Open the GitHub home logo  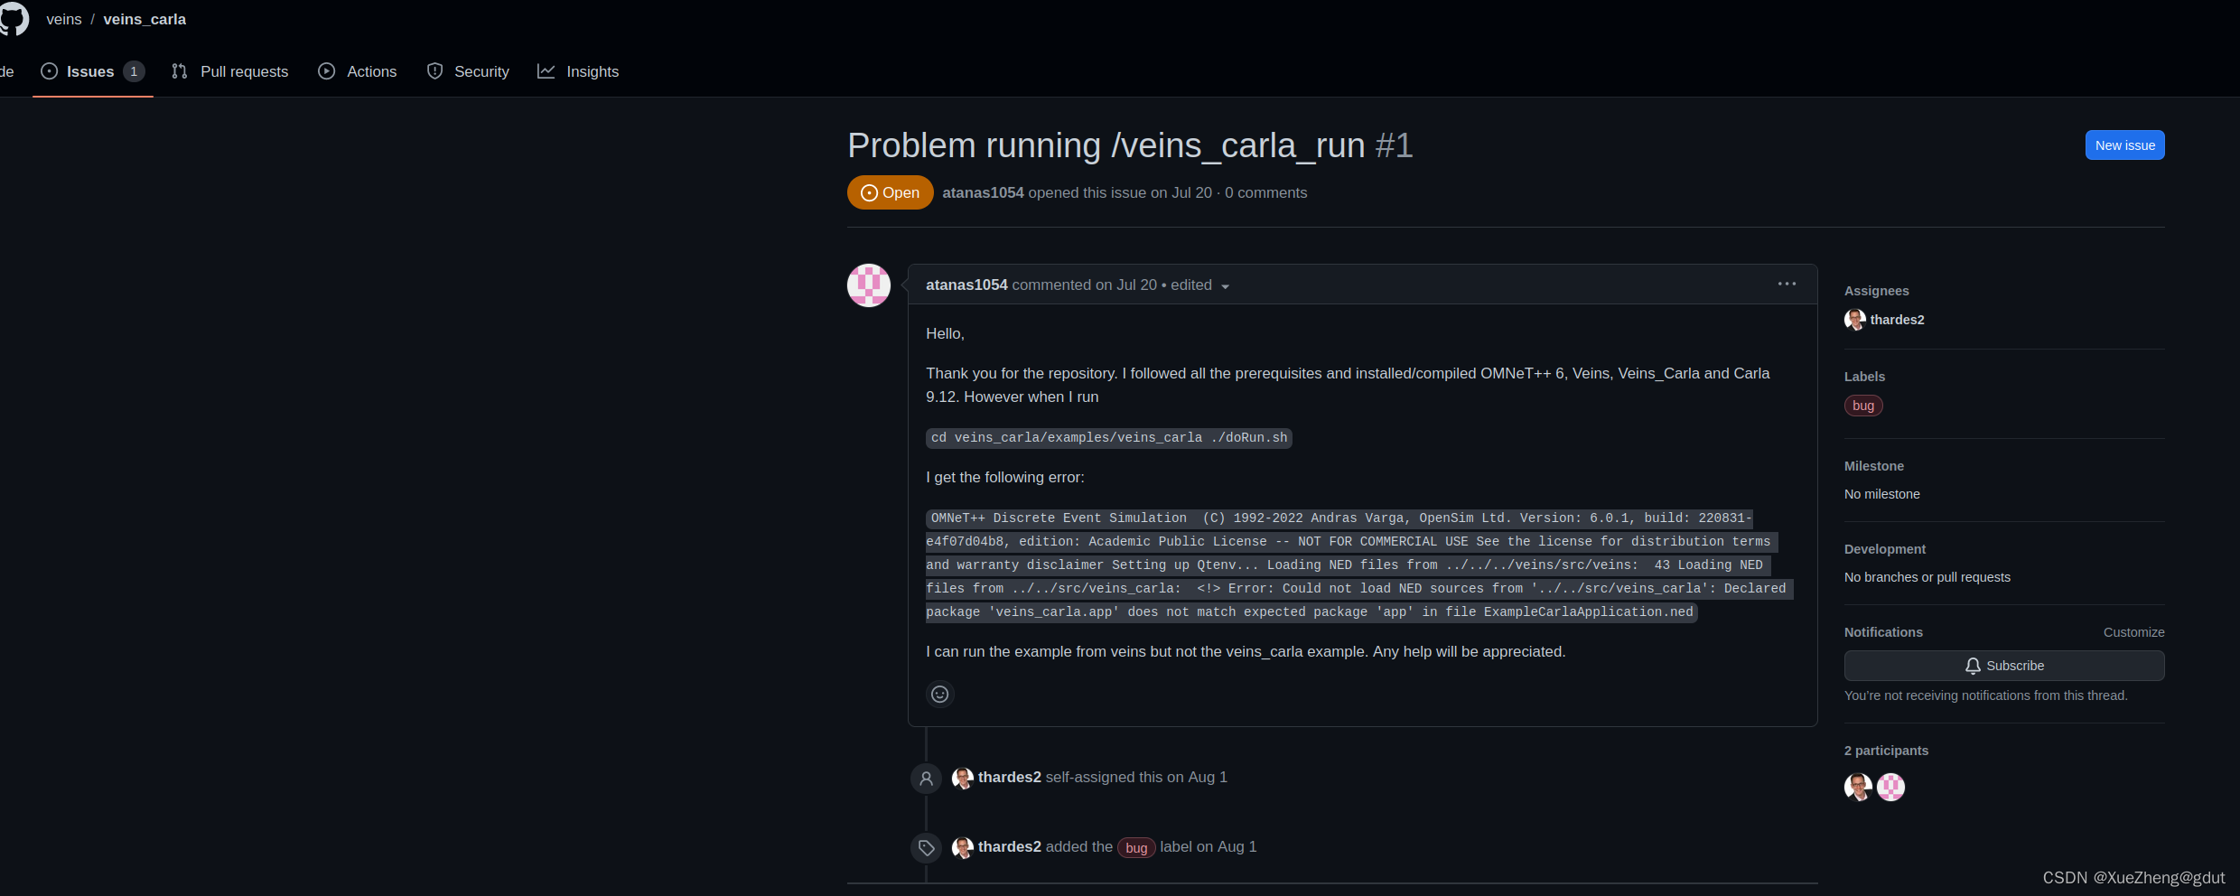click(x=14, y=19)
